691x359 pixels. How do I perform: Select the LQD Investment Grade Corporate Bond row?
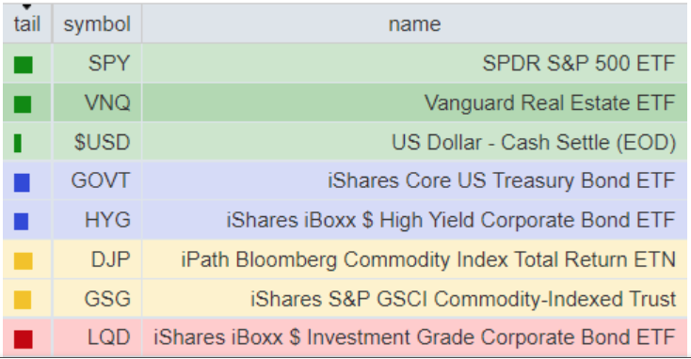[x=345, y=337]
